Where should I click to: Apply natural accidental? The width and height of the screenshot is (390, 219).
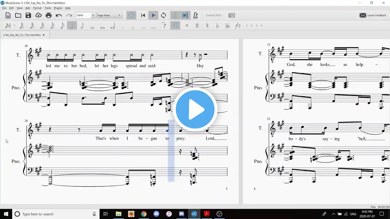(x=207, y=26)
